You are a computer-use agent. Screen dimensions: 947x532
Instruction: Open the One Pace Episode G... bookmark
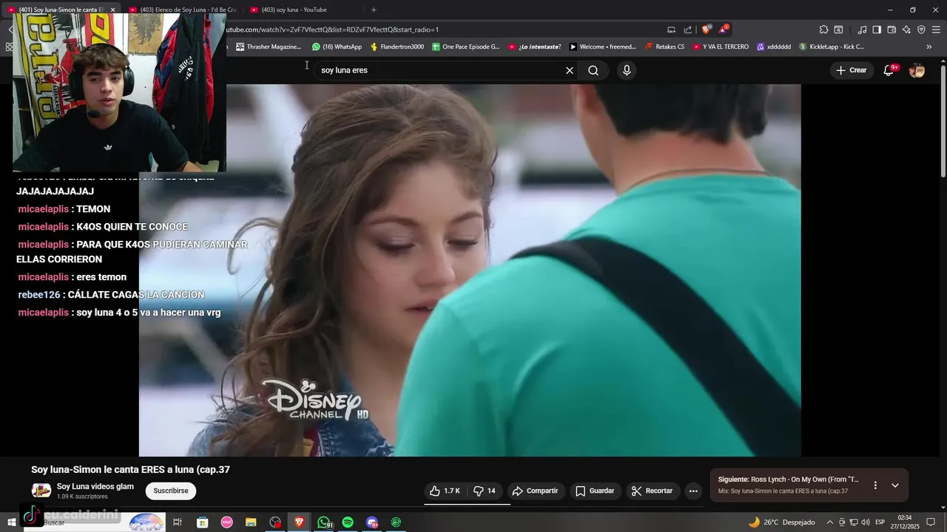pos(466,47)
